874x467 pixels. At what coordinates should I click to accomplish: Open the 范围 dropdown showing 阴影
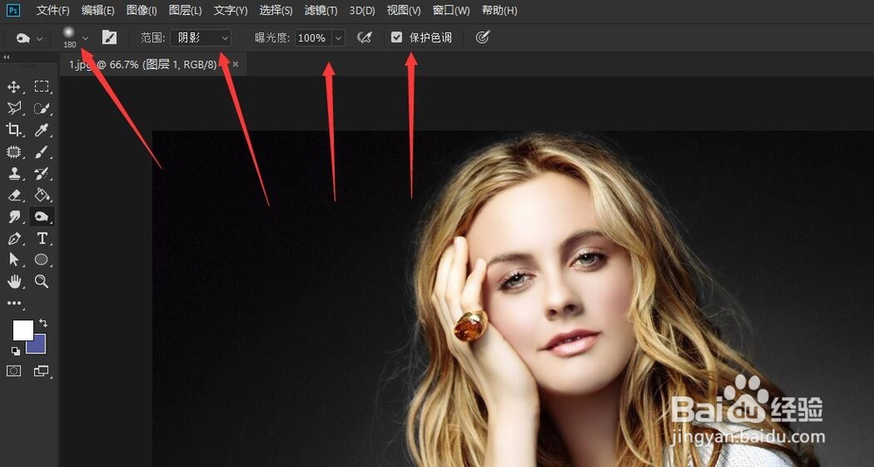(x=201, y=38)
